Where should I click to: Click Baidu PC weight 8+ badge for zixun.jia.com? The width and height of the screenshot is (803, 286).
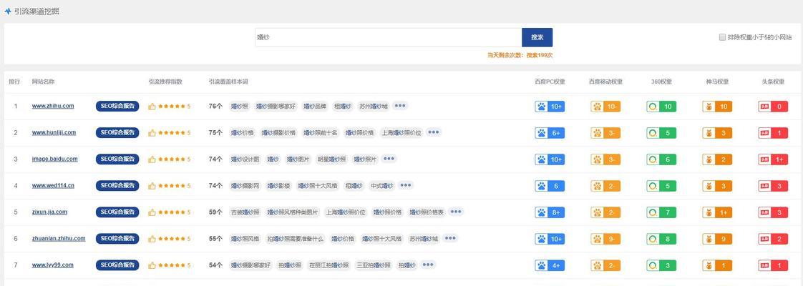pos(550,212)
